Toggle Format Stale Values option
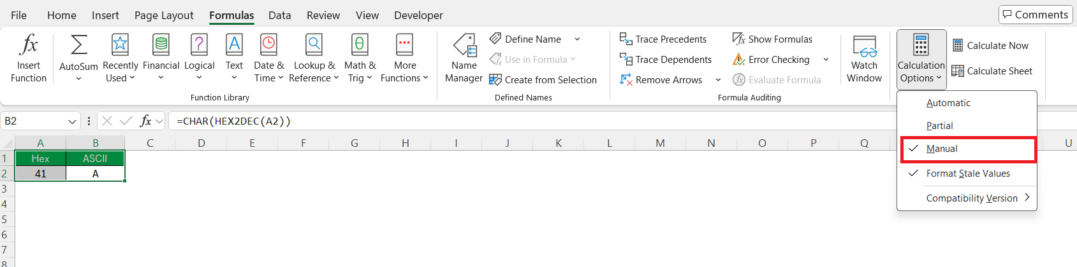Viewport: 1077px width, 267px height. tap(967, 174)
